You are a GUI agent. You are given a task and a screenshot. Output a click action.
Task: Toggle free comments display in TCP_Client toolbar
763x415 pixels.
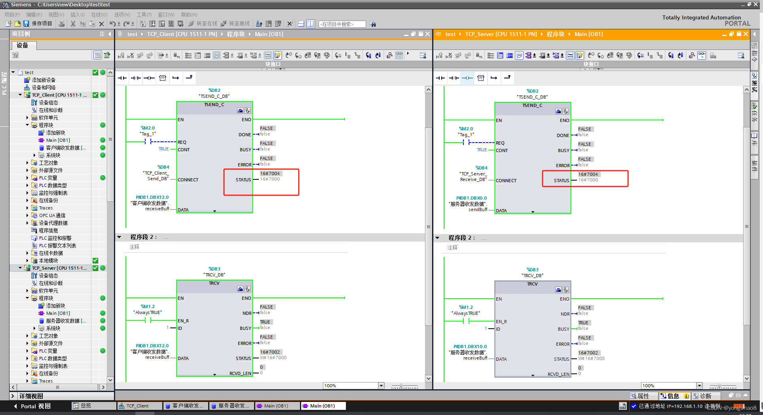coord(217,55)
